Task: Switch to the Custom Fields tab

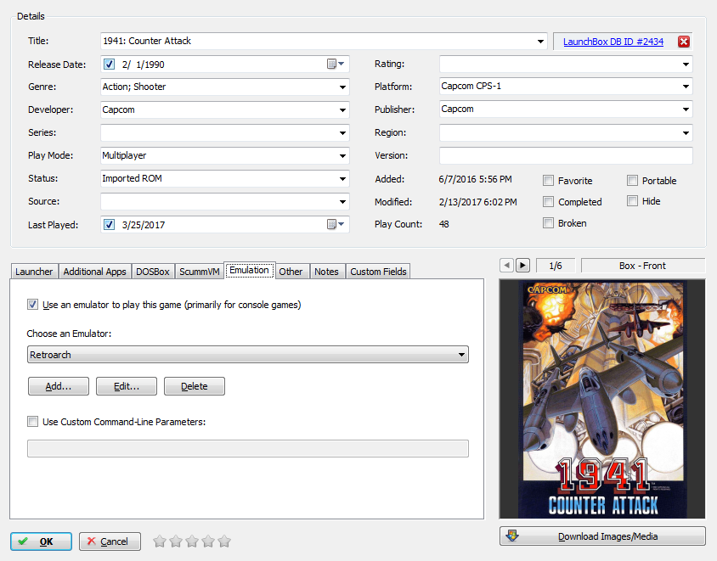Action: [378, 272]
